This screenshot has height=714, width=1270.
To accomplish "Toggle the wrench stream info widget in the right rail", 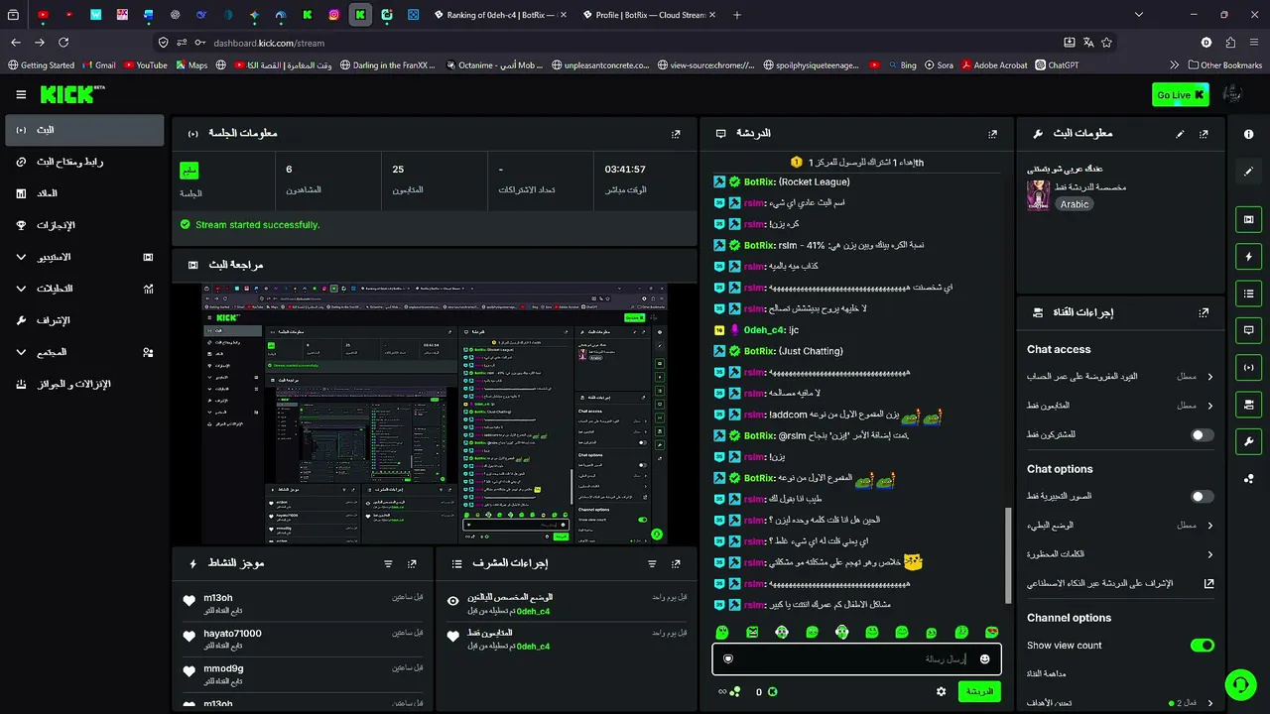I will coord(1248,440).
